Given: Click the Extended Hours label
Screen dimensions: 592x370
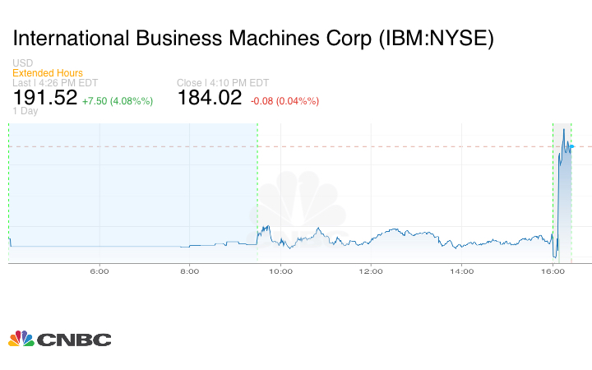Looking at the screenshot, I should coord(48,73).
